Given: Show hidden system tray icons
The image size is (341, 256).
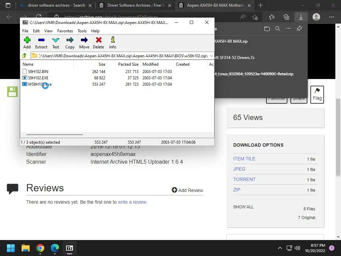Looking at the screenshot, I should (280, 248).
